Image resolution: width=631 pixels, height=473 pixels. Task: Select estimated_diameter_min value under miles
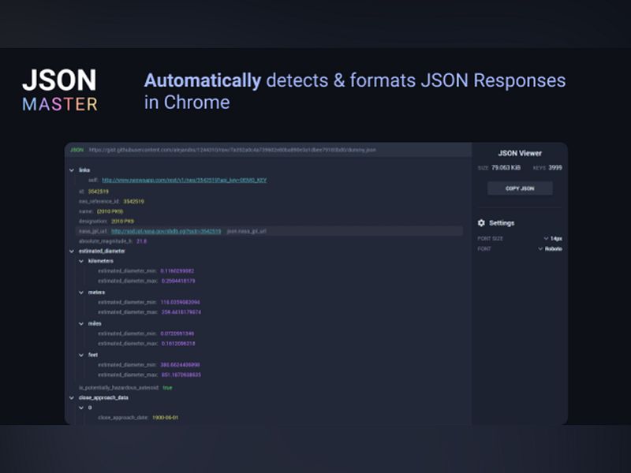[x=177, y=333]
